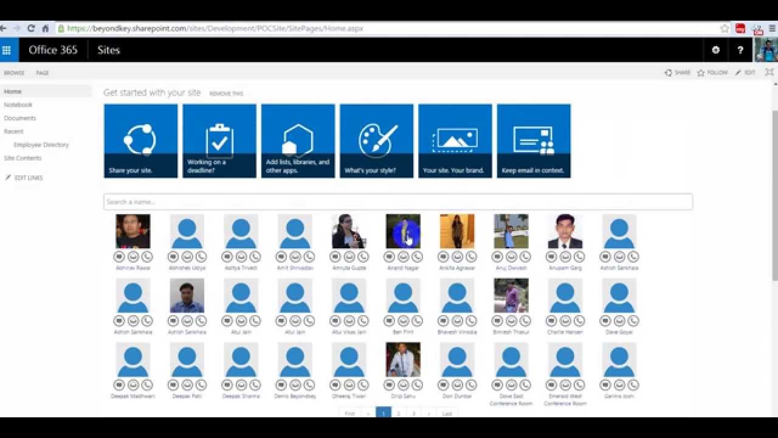
Task: Start chat with Abhishek Udiya
Action: point(173,257)
